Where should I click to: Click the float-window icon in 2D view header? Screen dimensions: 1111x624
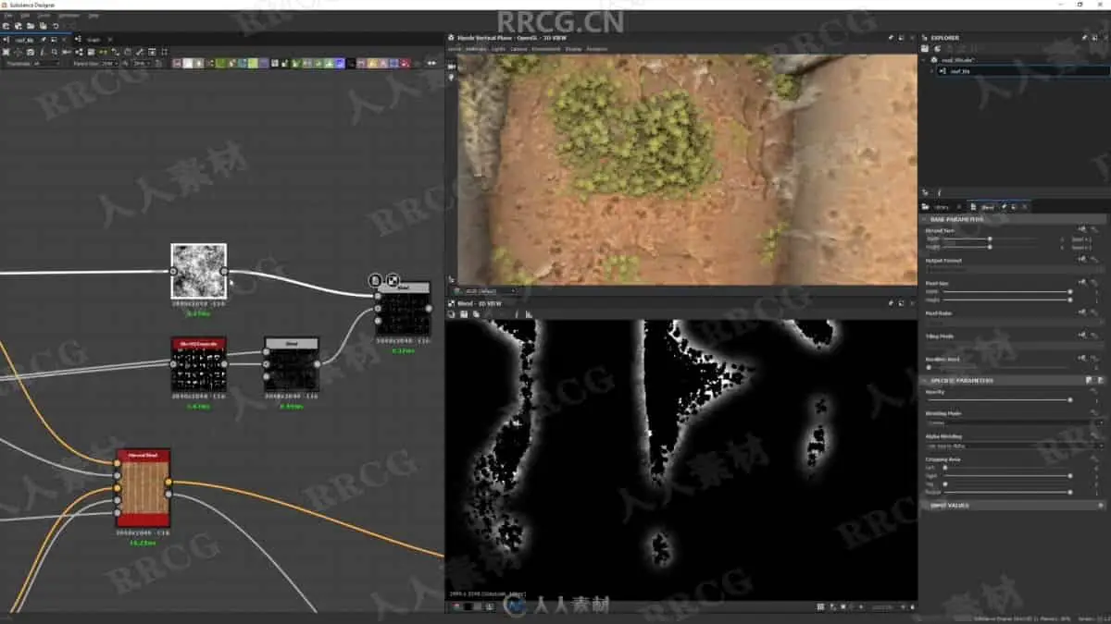point(900,302)
